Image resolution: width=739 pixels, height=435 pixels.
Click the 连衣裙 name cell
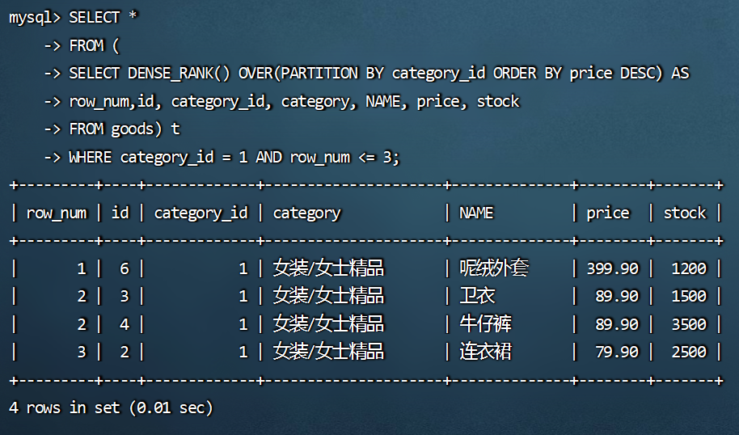tap(486, 352)
